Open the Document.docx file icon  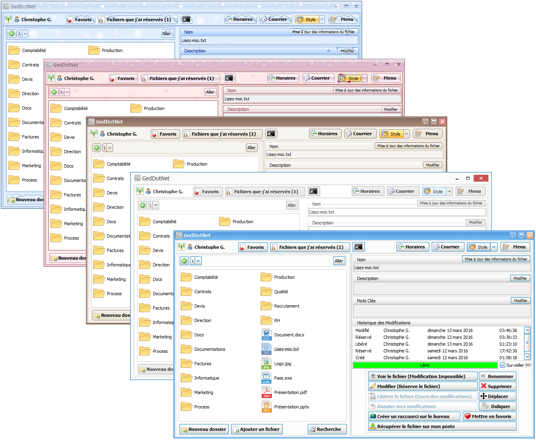click(x=267, y=335)
